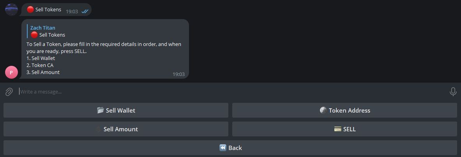
Task: Click the rewind icon on Back button
Action: pos(223,148)
